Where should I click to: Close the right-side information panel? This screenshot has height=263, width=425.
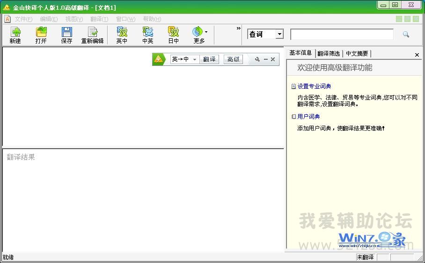tap(417, 55)
